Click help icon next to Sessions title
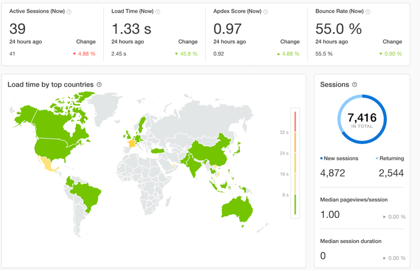The height and width of the screenshot is (271, 420). [354, 85]
